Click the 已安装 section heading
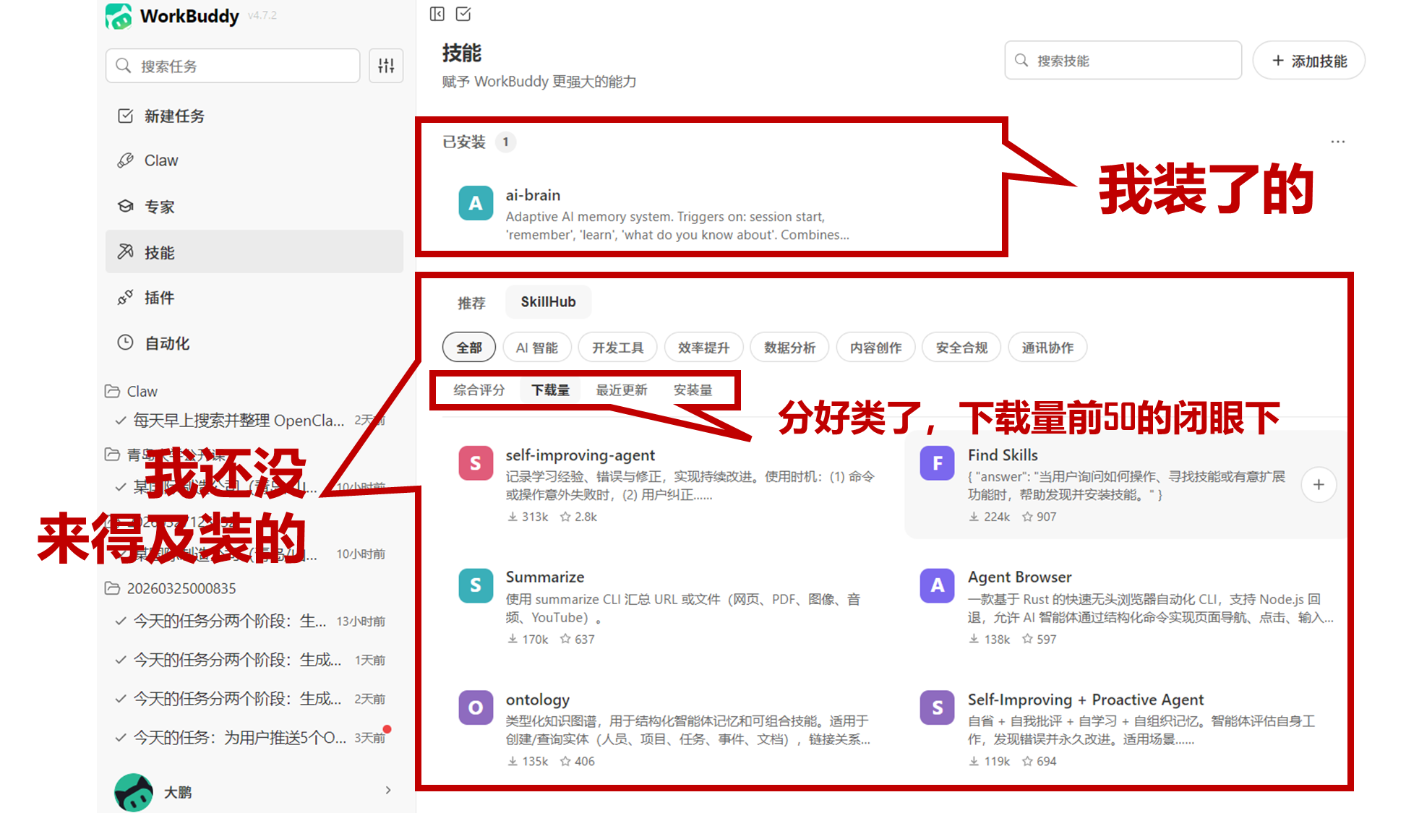Image resolution: width=1406 pixels, height=813 pixels. (463, 142)
